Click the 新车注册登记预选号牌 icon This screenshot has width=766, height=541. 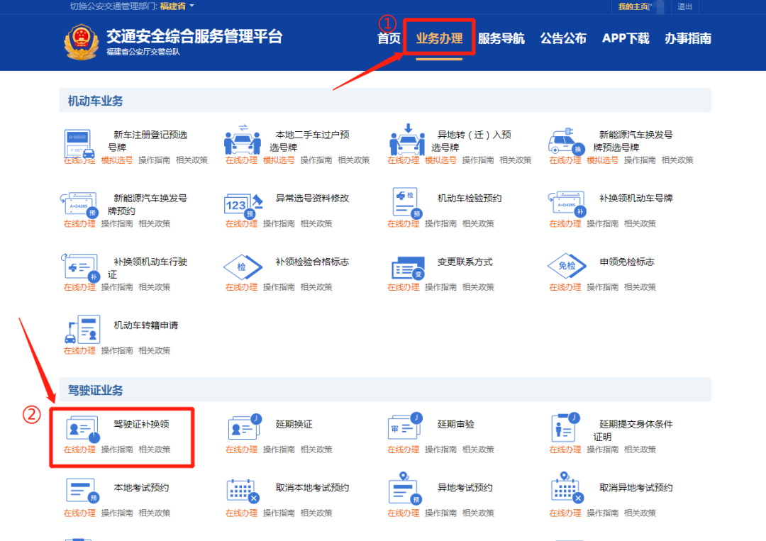[x=80, y=144]
